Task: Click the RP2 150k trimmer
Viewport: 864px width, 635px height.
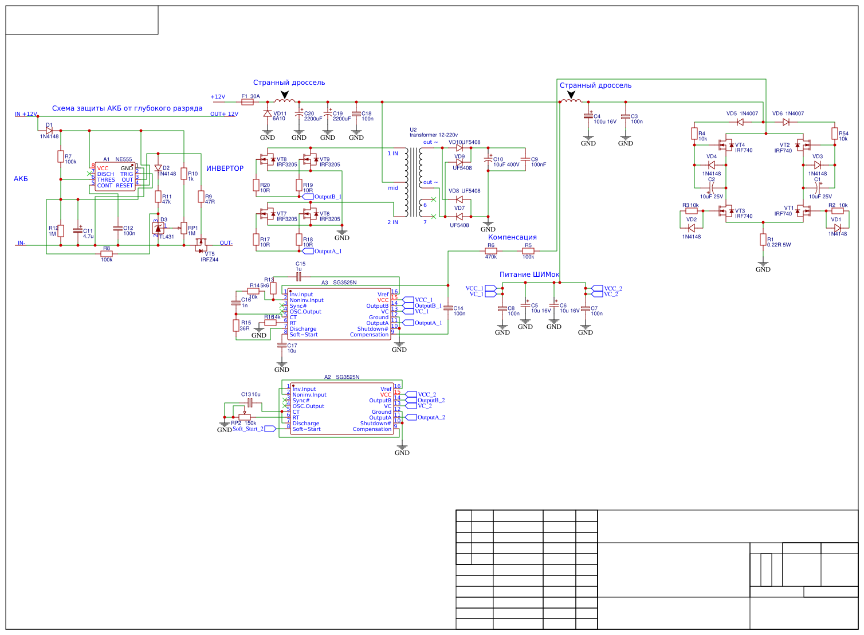Action: pyautogui.click(x=244, y=416)
